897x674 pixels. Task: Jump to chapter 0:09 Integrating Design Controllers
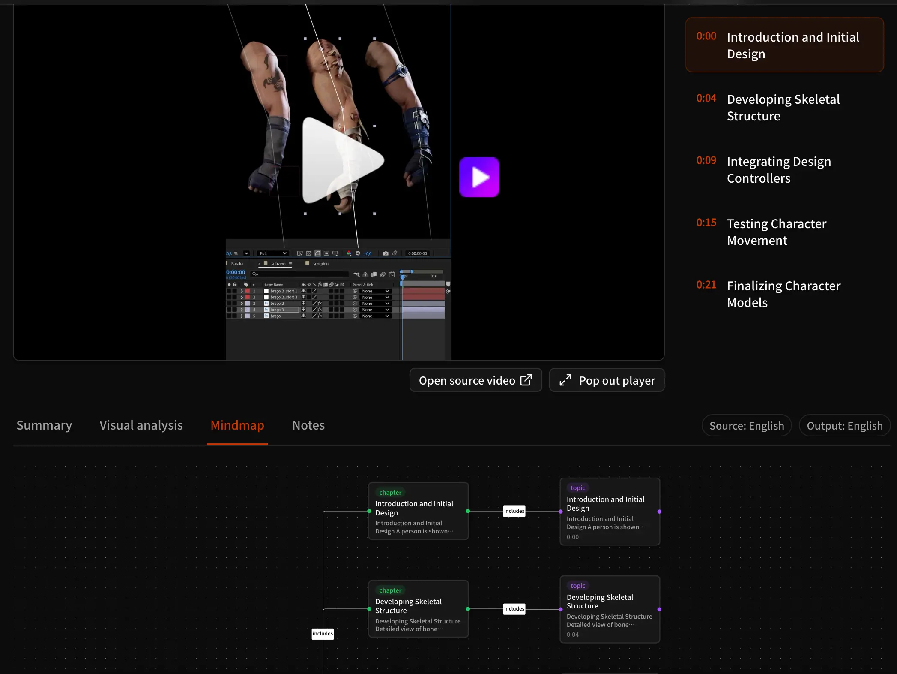pyautogui.click(x=784, y=169)
